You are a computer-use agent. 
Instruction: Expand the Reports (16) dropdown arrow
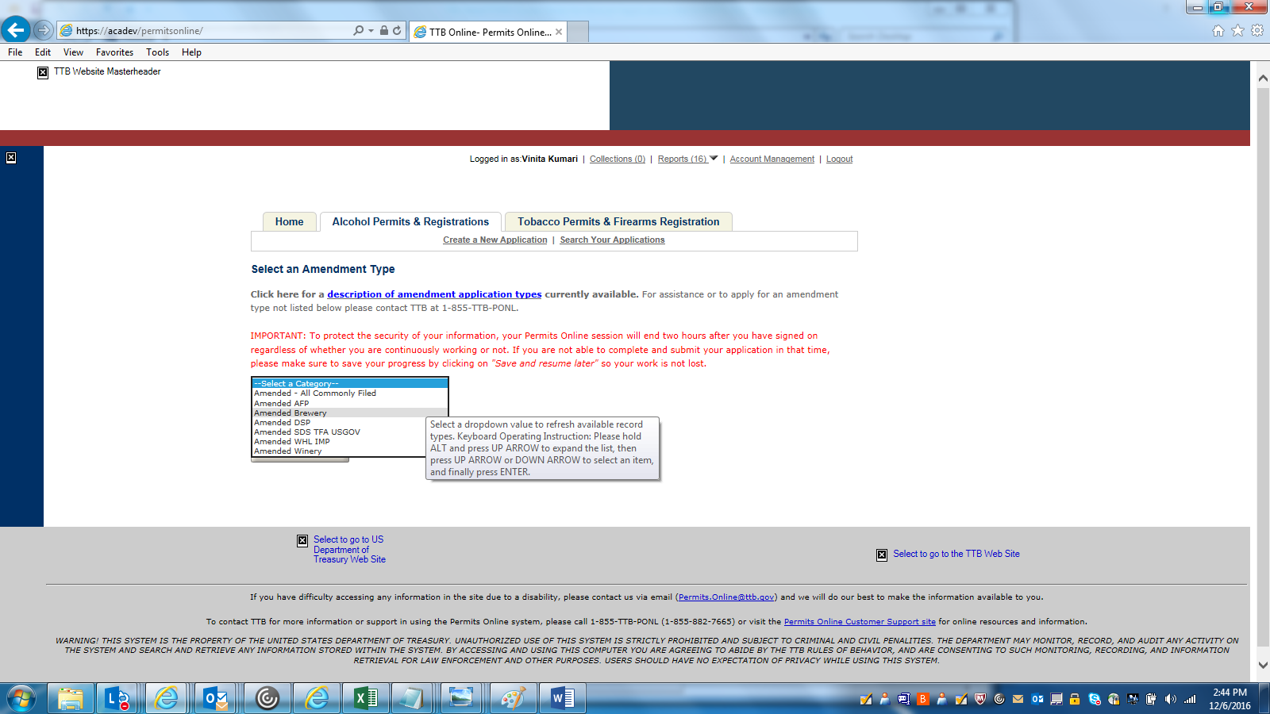(714, 159)
